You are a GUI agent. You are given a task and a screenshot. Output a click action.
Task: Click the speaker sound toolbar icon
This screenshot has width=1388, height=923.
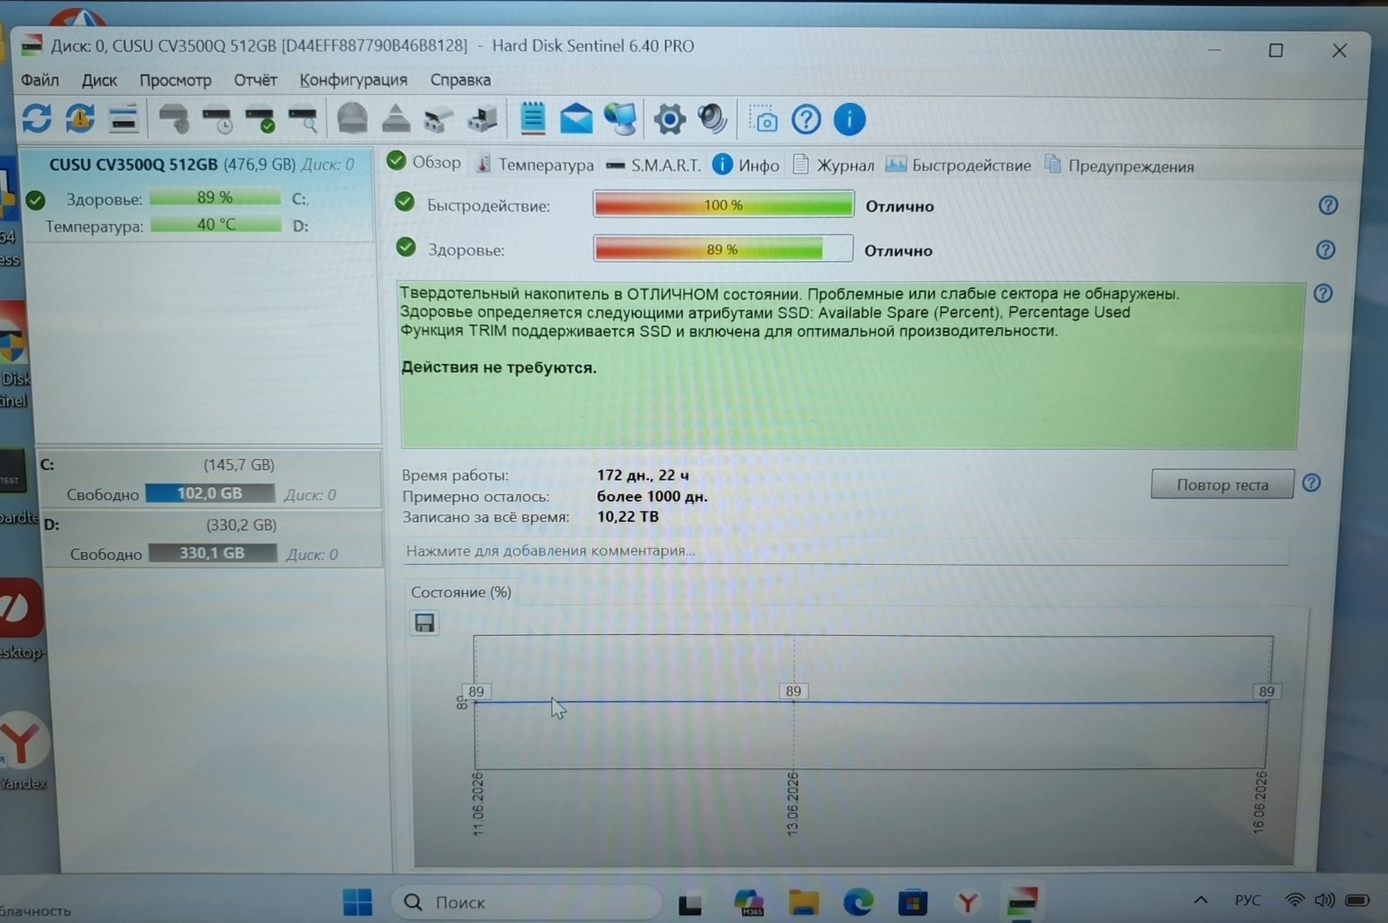point(712,119)
